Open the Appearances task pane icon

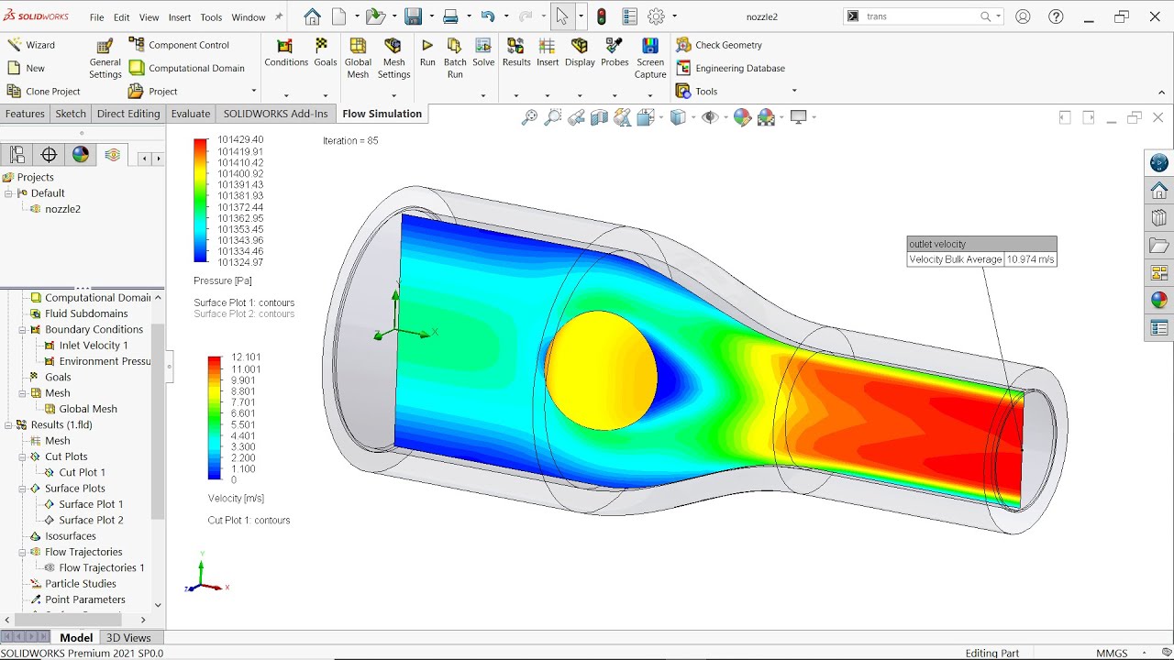click(1159, 299)
